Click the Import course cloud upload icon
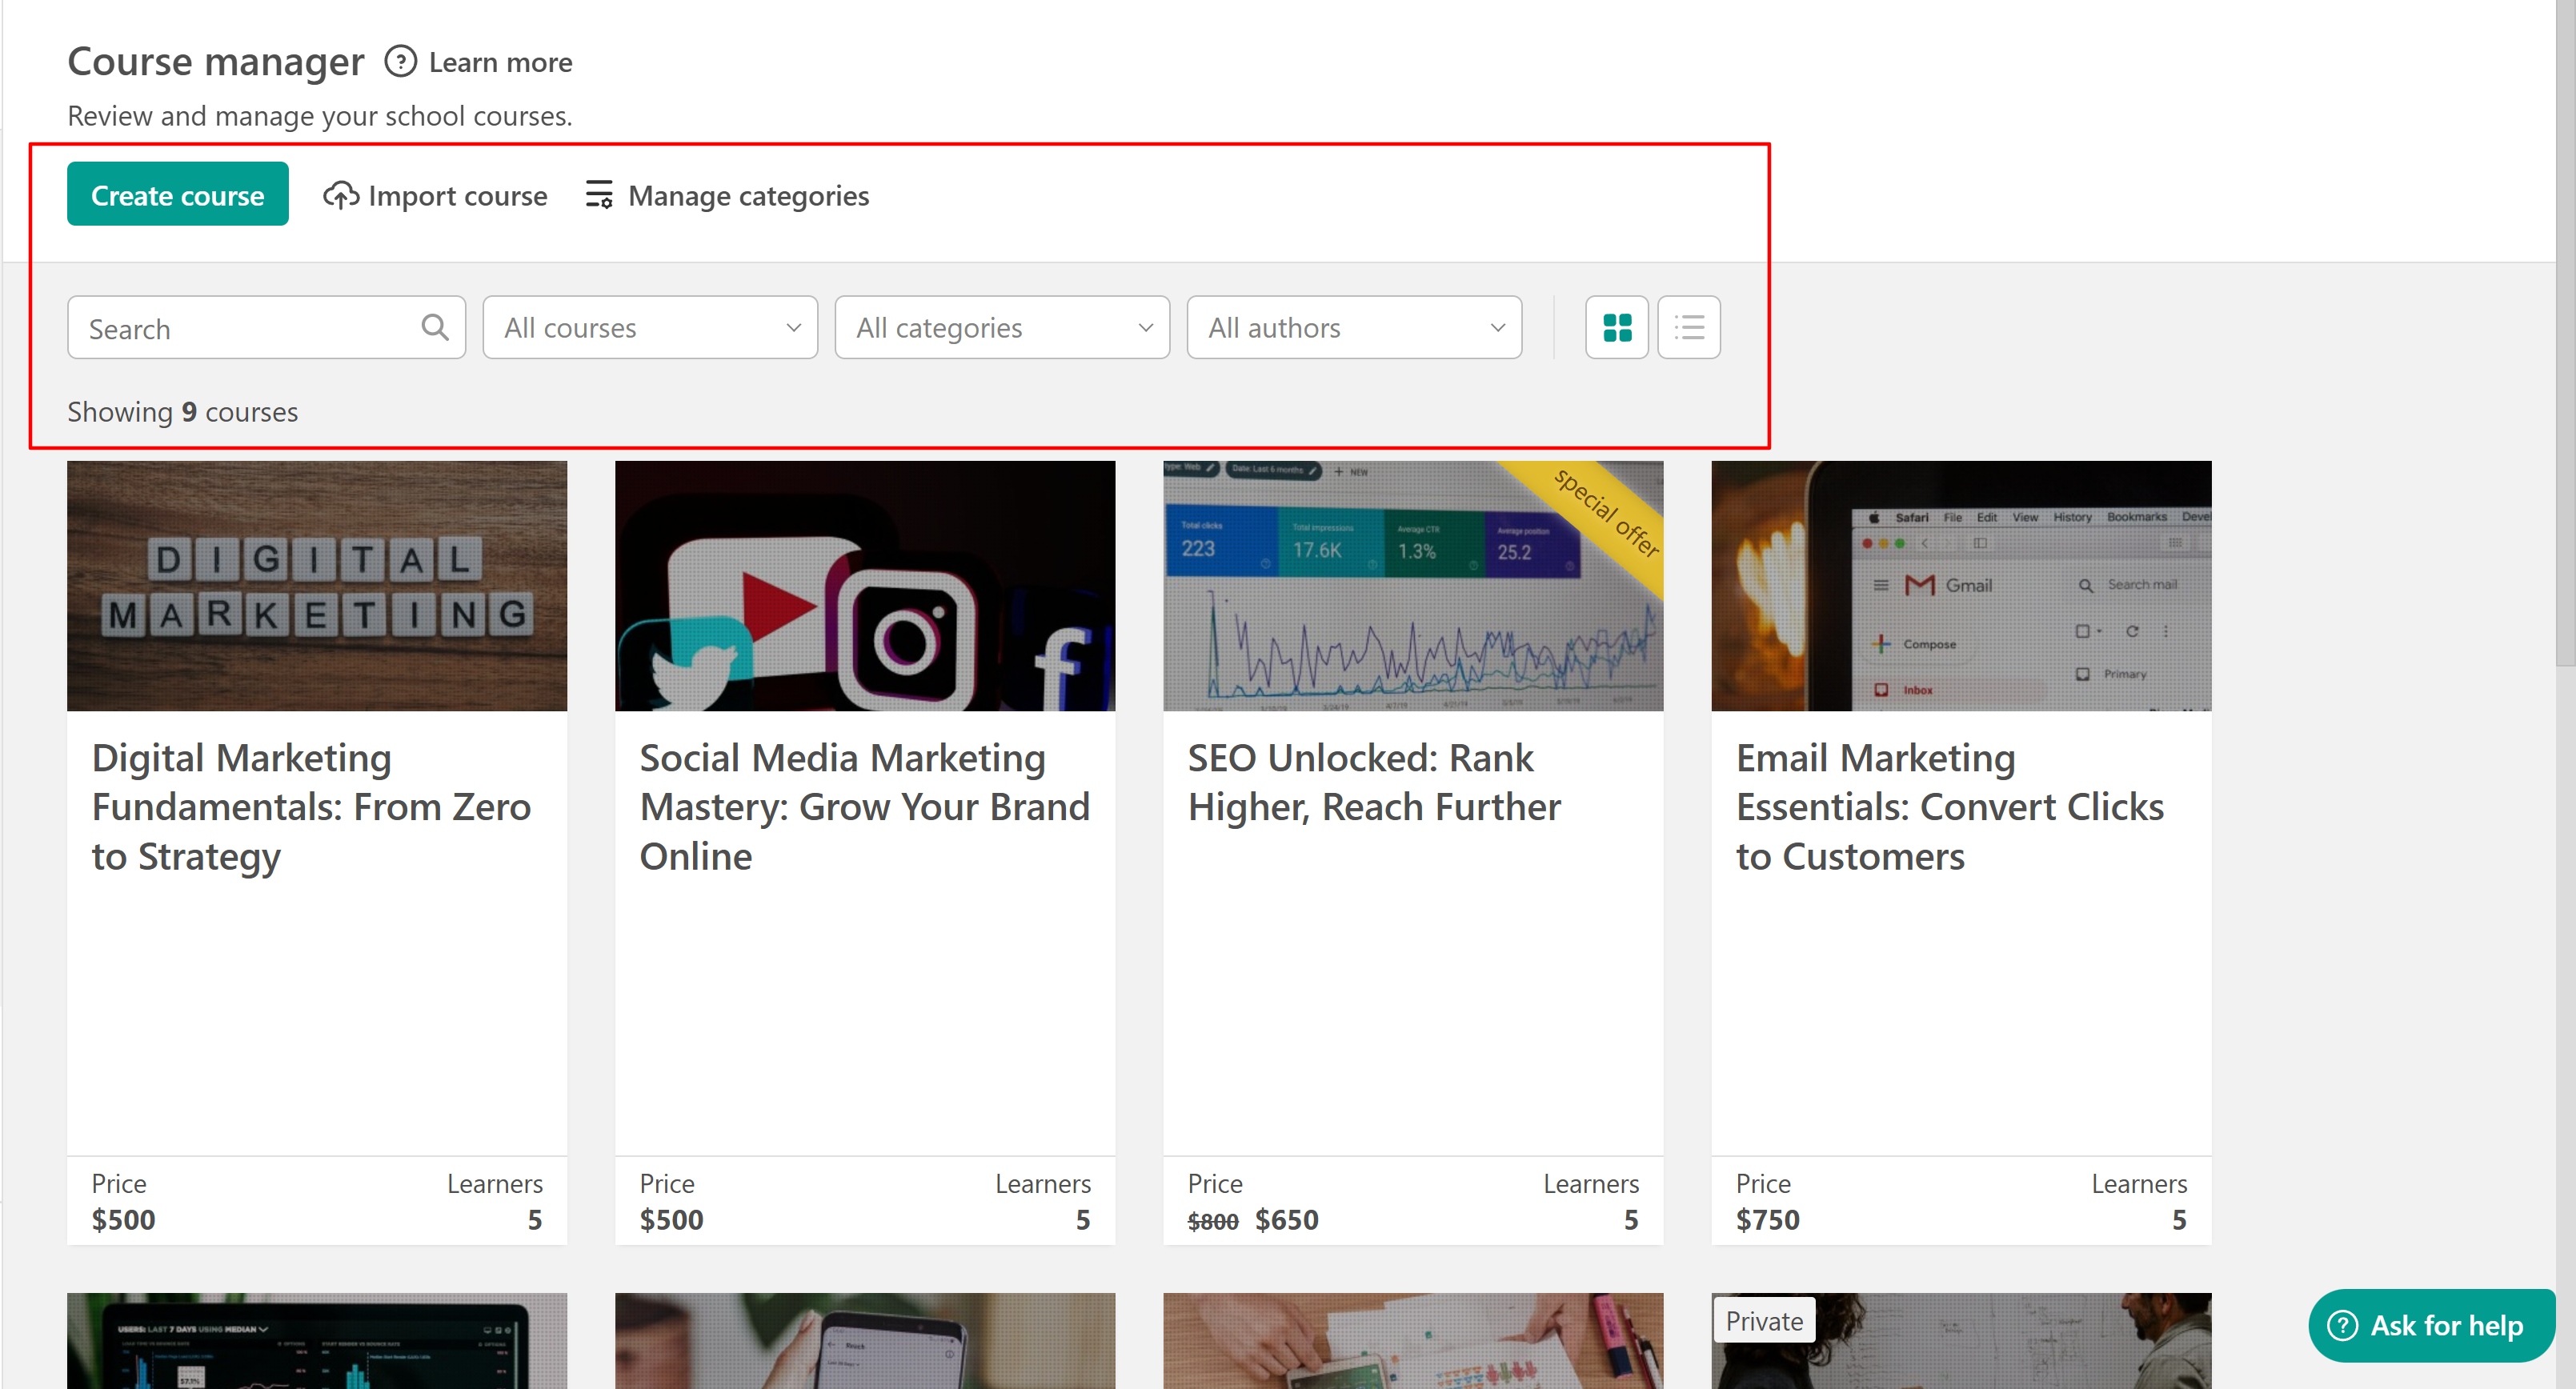2576x1389 pixels. point(340,195)
